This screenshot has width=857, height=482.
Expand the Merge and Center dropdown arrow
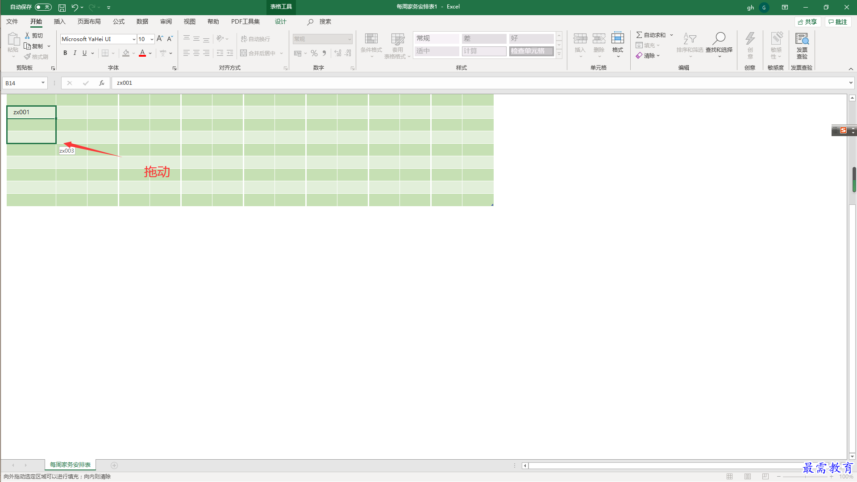tap(282, 53)
